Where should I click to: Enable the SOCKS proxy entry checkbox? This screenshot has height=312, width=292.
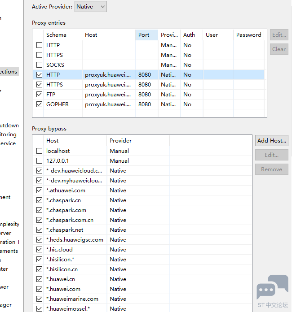click(39, 65)
